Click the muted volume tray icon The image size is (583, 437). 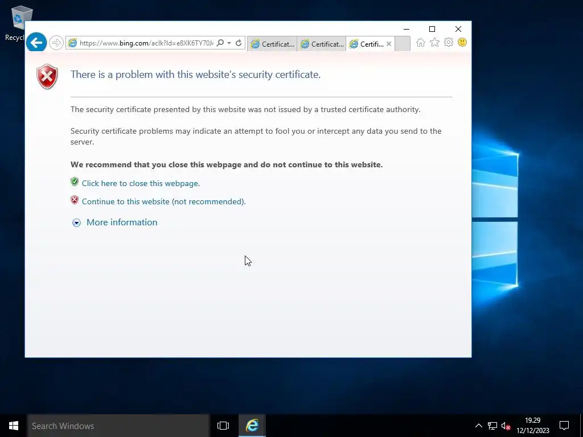tap(506, 426)
